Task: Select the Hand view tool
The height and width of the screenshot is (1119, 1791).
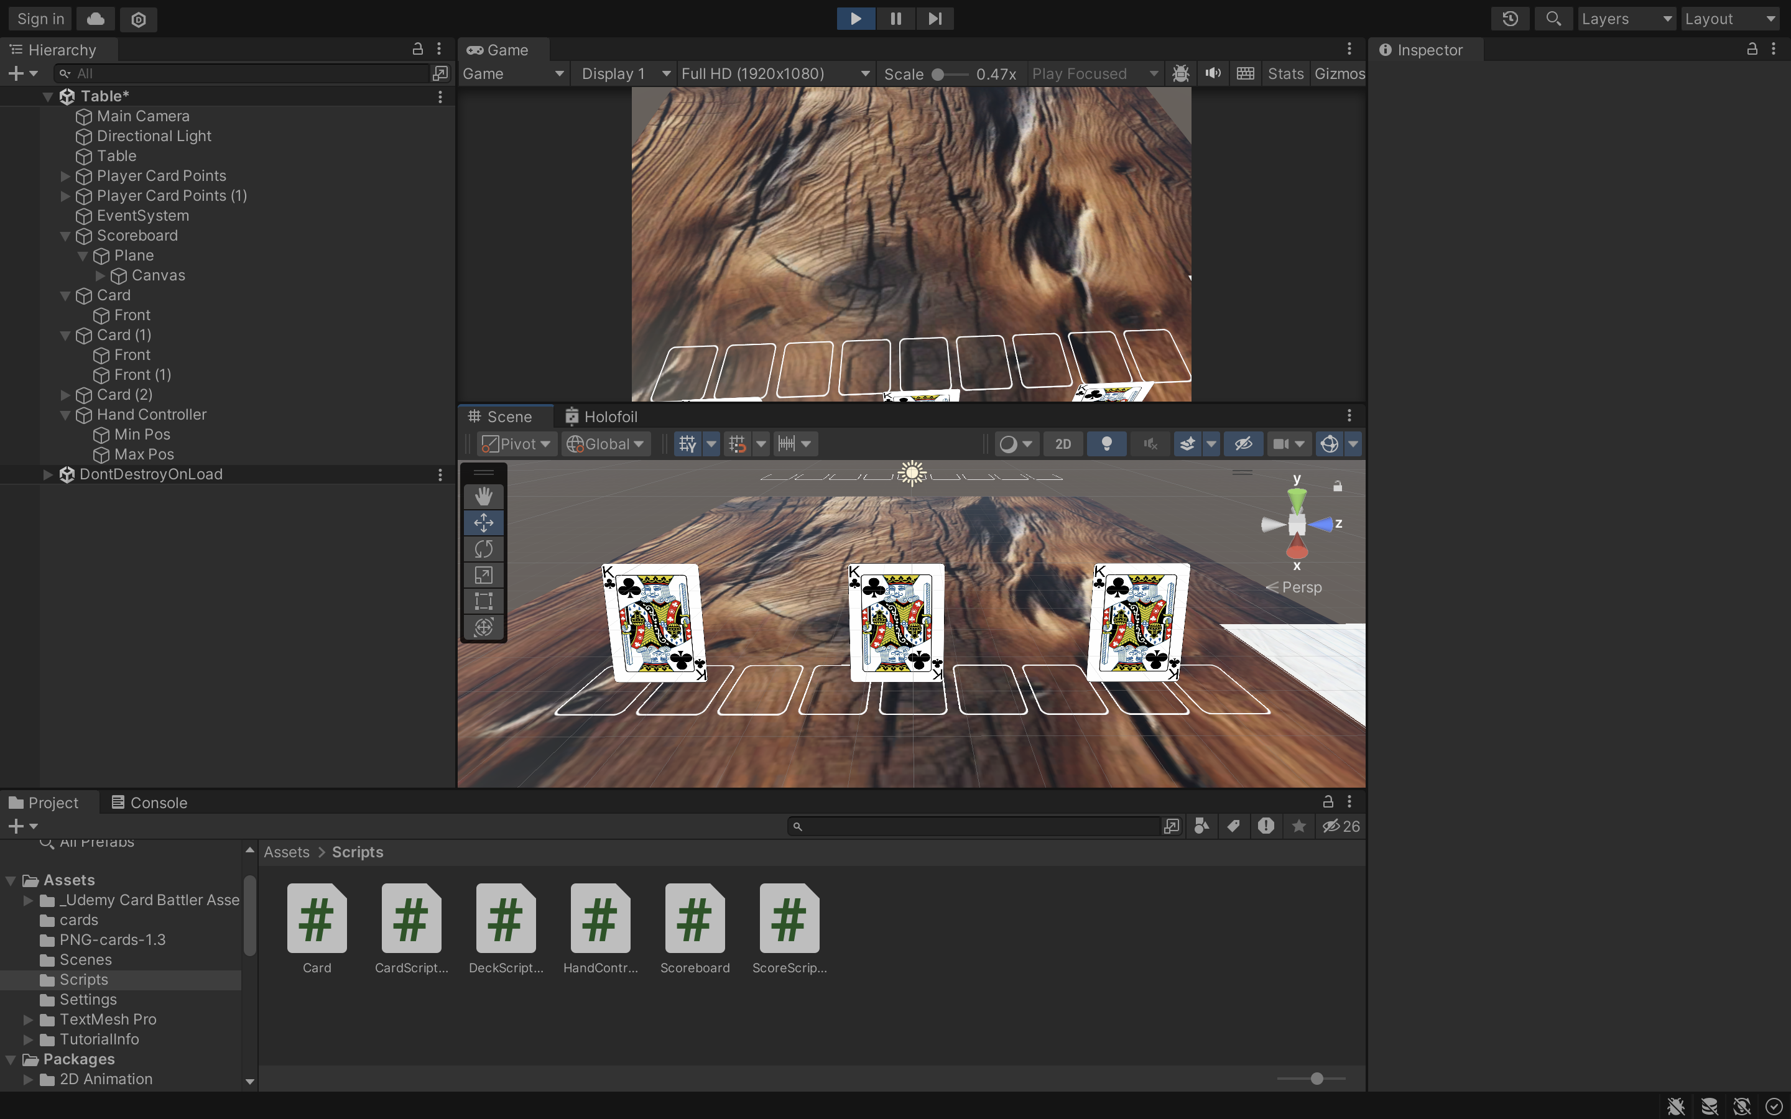Action: click(483, 497)
